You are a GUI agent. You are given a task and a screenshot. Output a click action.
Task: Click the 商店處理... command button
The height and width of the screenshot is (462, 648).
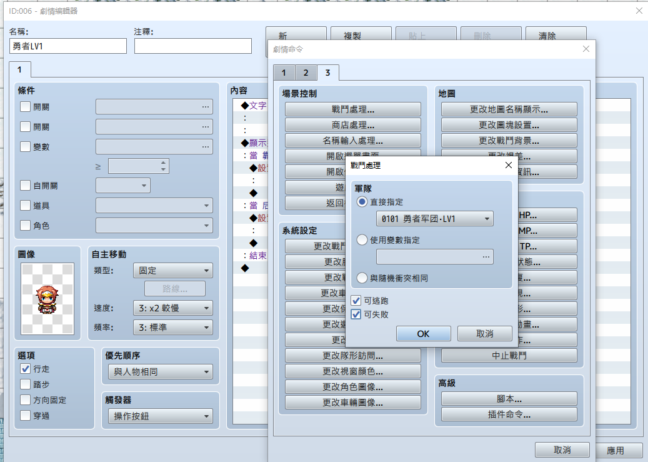tap(353, 125)
